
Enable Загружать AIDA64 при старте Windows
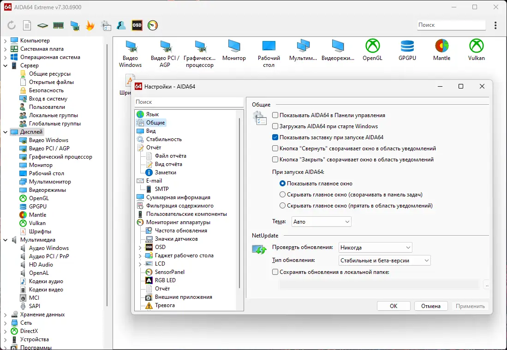click(275, 126)
